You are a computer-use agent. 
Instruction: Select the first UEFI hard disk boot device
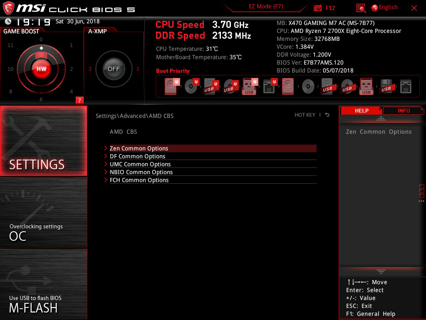click(172, 86)
